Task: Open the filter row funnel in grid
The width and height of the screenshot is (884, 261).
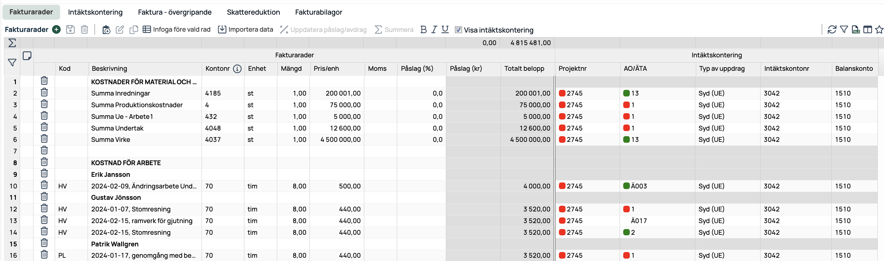Action: coord(12,63)
